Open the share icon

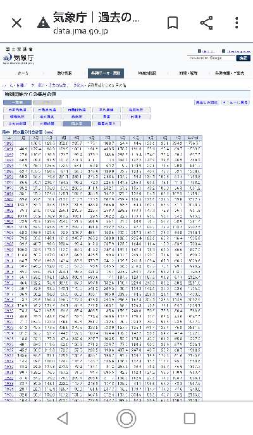click(206, 23)
